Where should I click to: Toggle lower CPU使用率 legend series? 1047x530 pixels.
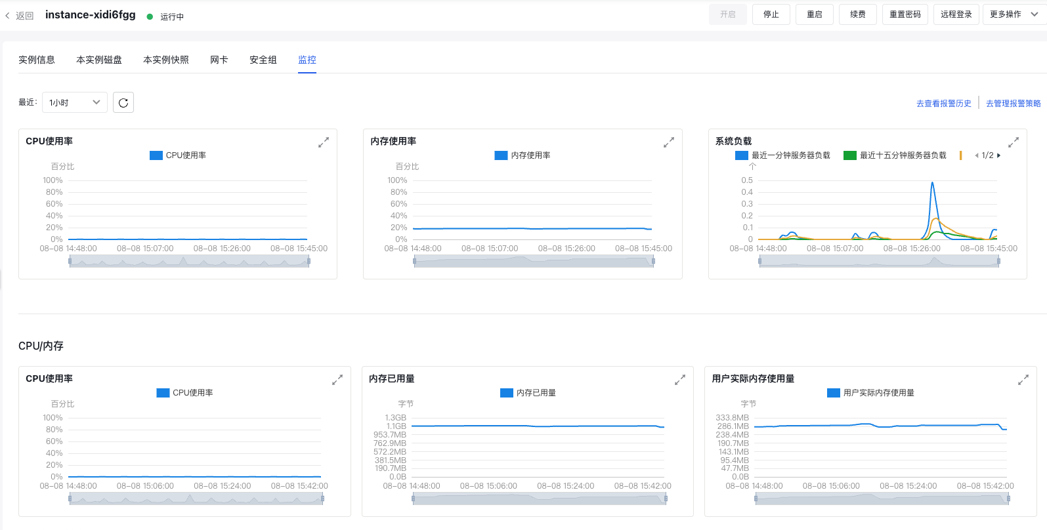pyautogui.click(x=184, y=393)
